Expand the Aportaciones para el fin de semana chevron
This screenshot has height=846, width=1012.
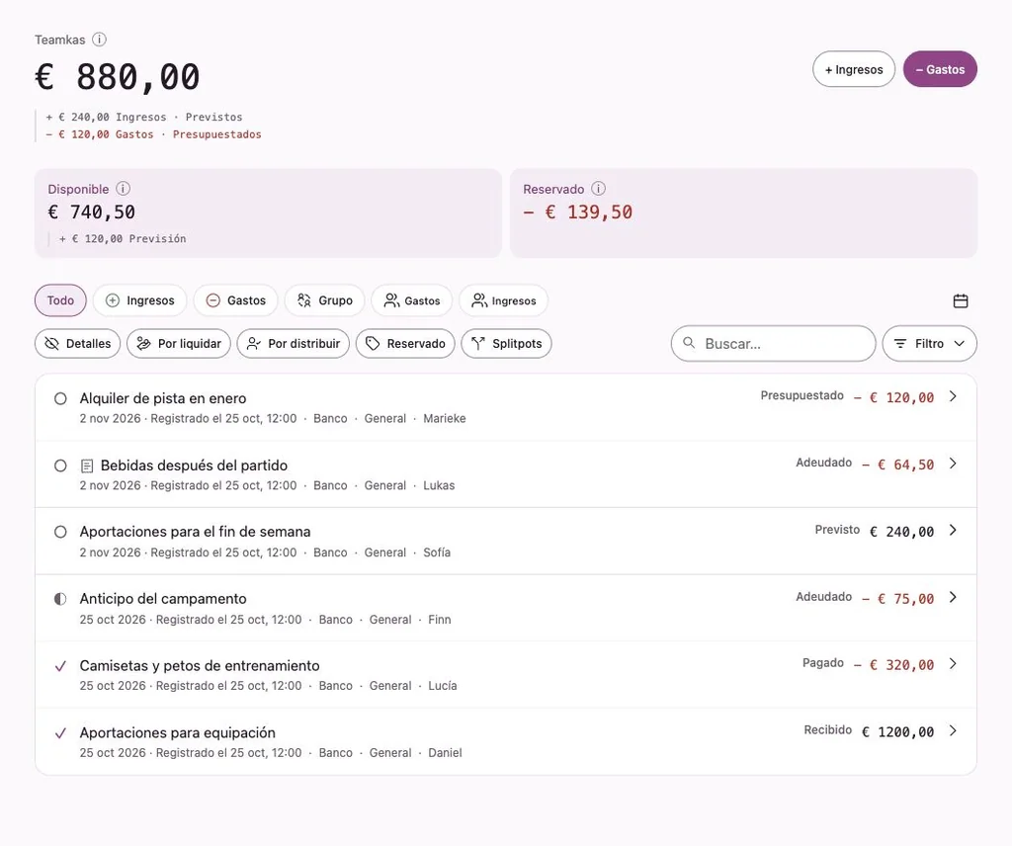click(x=954, y=531)
